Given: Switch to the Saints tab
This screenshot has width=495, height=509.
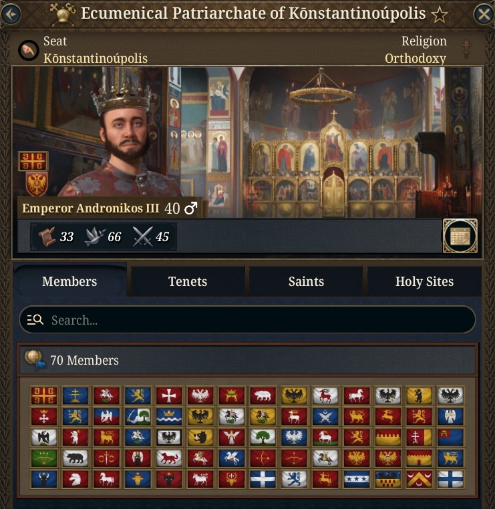Looking at the screenshot, I should [306, 281].
